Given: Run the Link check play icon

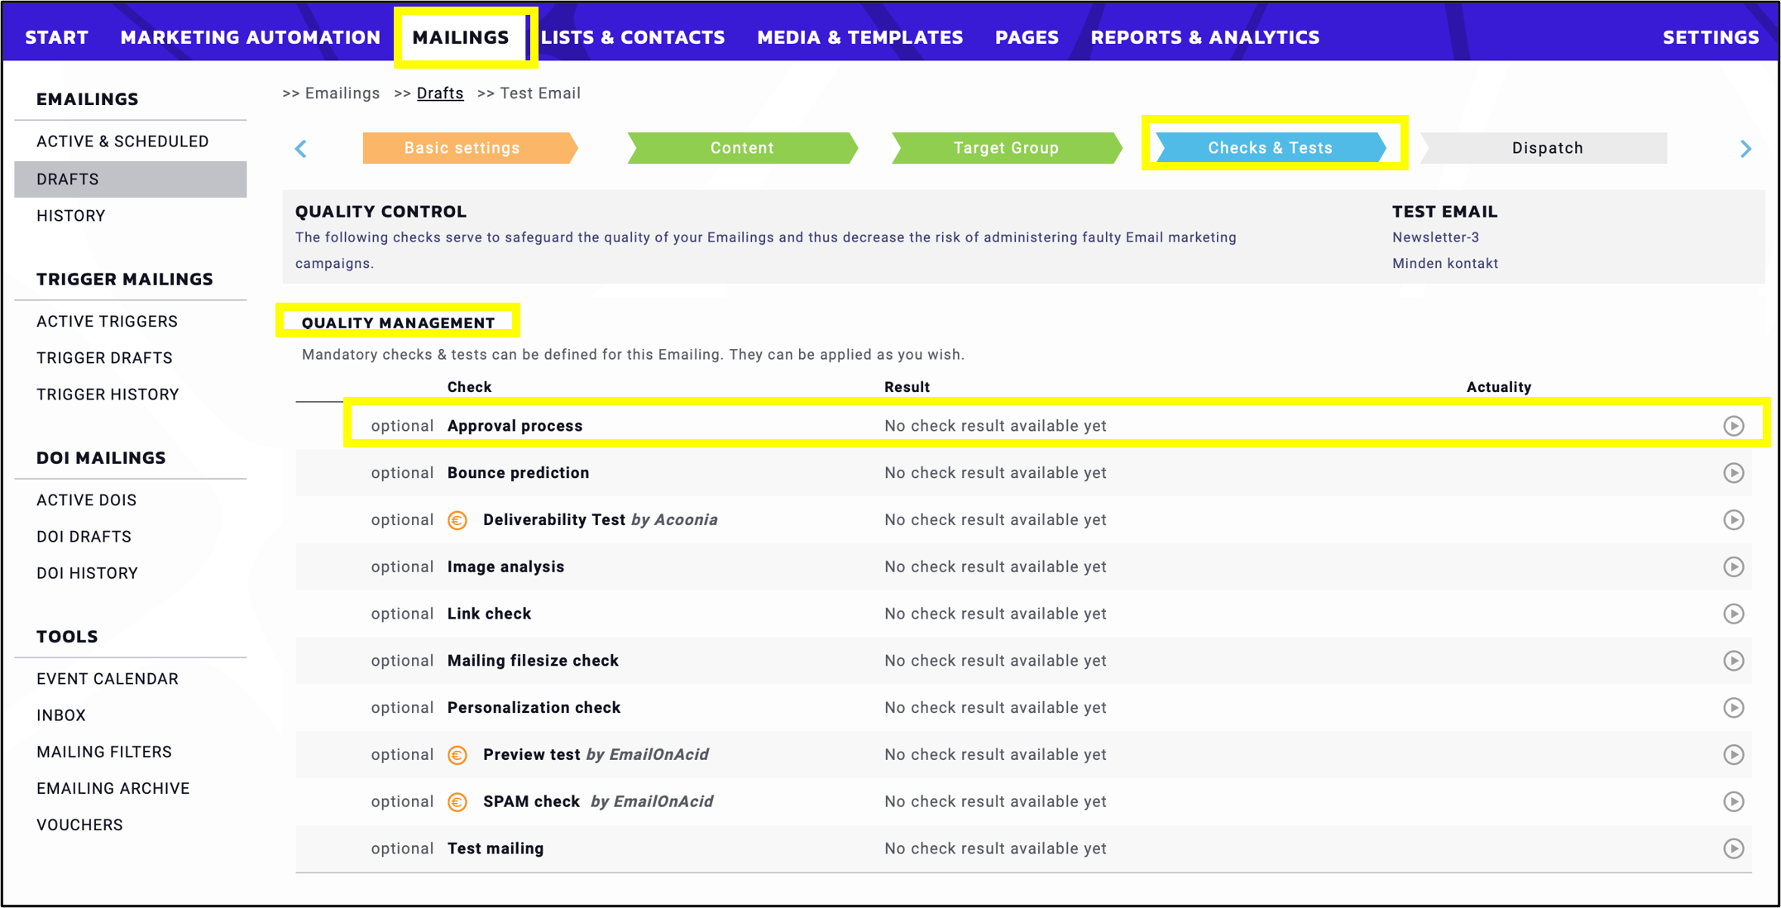Looking at the screenshot, I should click(x=1733, y=614).
